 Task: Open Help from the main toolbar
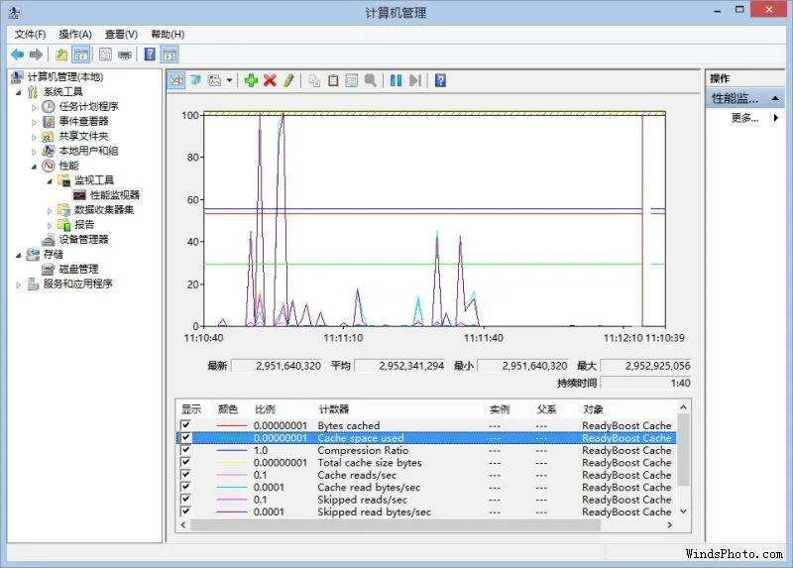pos(150,55)
